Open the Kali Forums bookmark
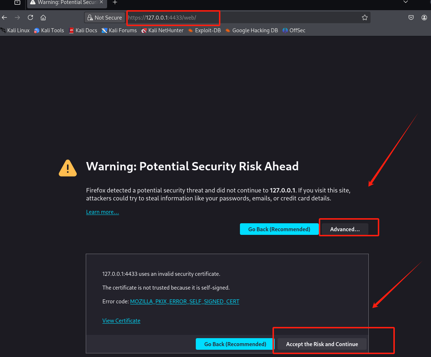431x357 pixels. (x=119, y=30)
